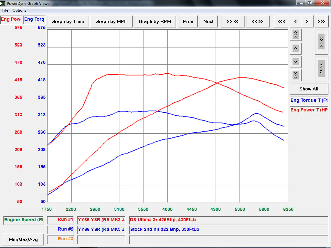Screen dimensions: 331x248
Task: Click the >> << horizontal compress button
Action: tap(233, 21)
